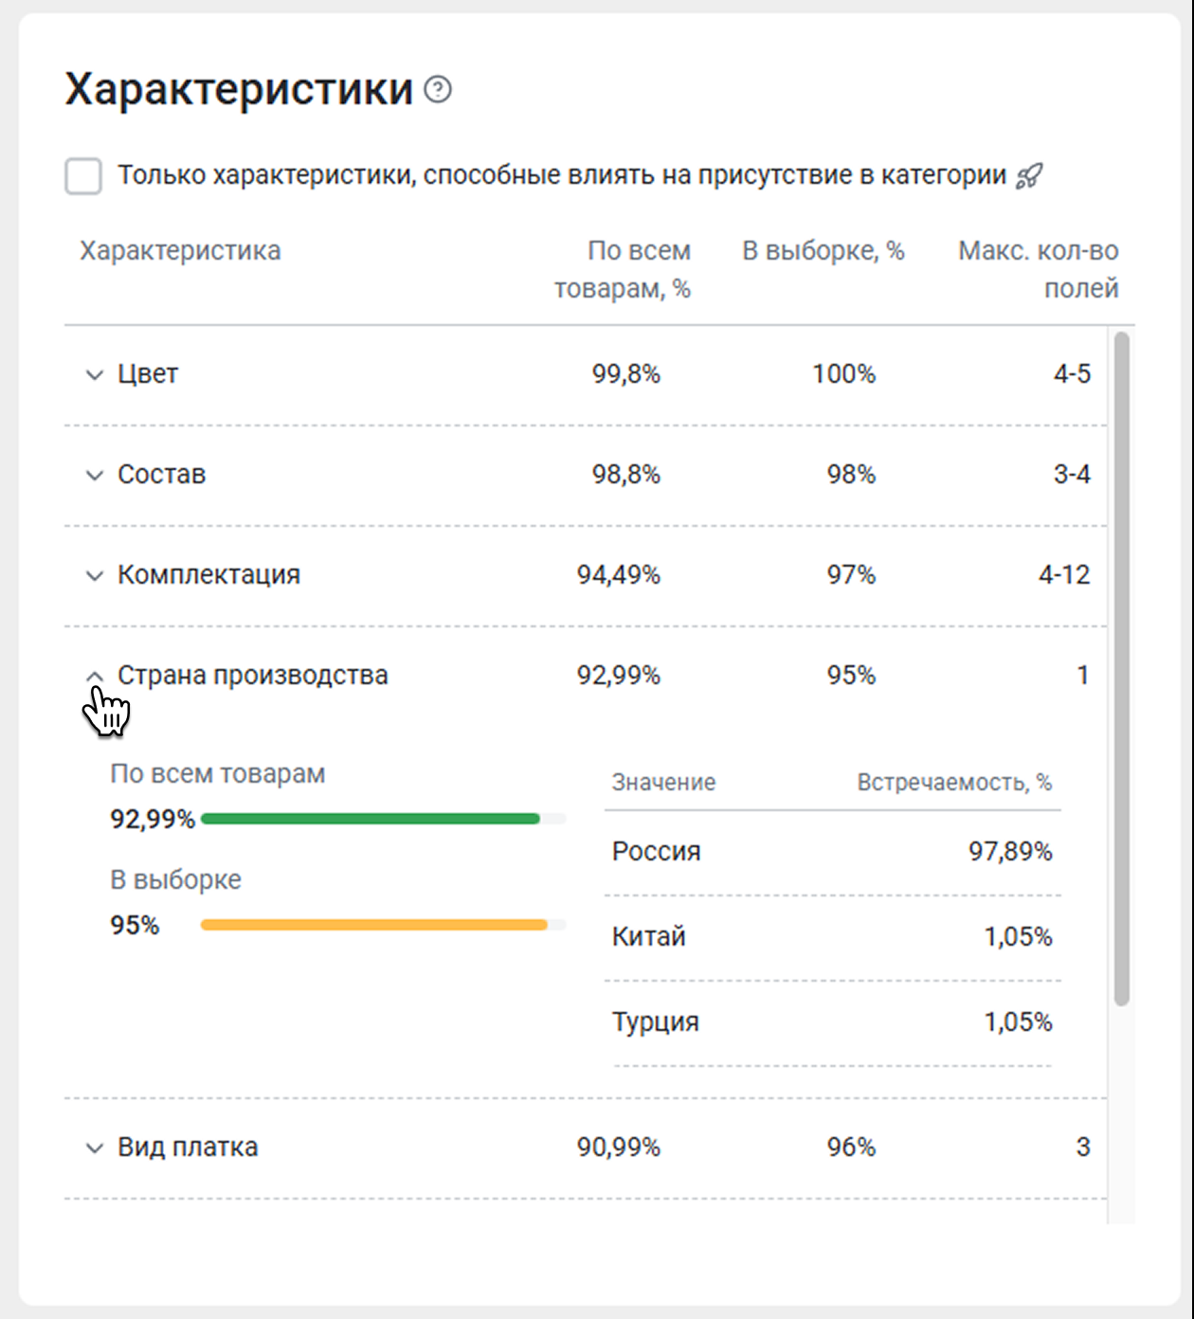Expand the Комплектация row chevron
Screen dimensions: 1194x1319
coord(95,576)
